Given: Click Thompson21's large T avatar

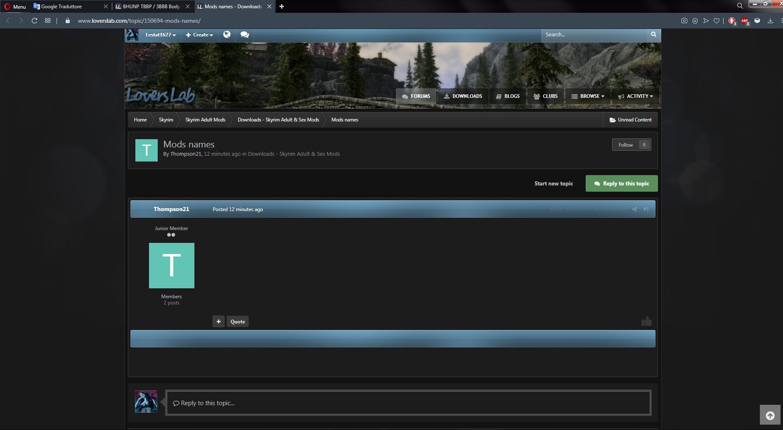Looking at the screenshot, I should (172, 266).
